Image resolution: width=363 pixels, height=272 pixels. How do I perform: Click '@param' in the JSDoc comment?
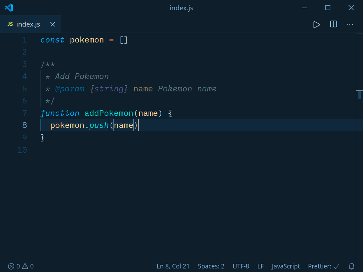pyautogui.click(x=70, y=89)
